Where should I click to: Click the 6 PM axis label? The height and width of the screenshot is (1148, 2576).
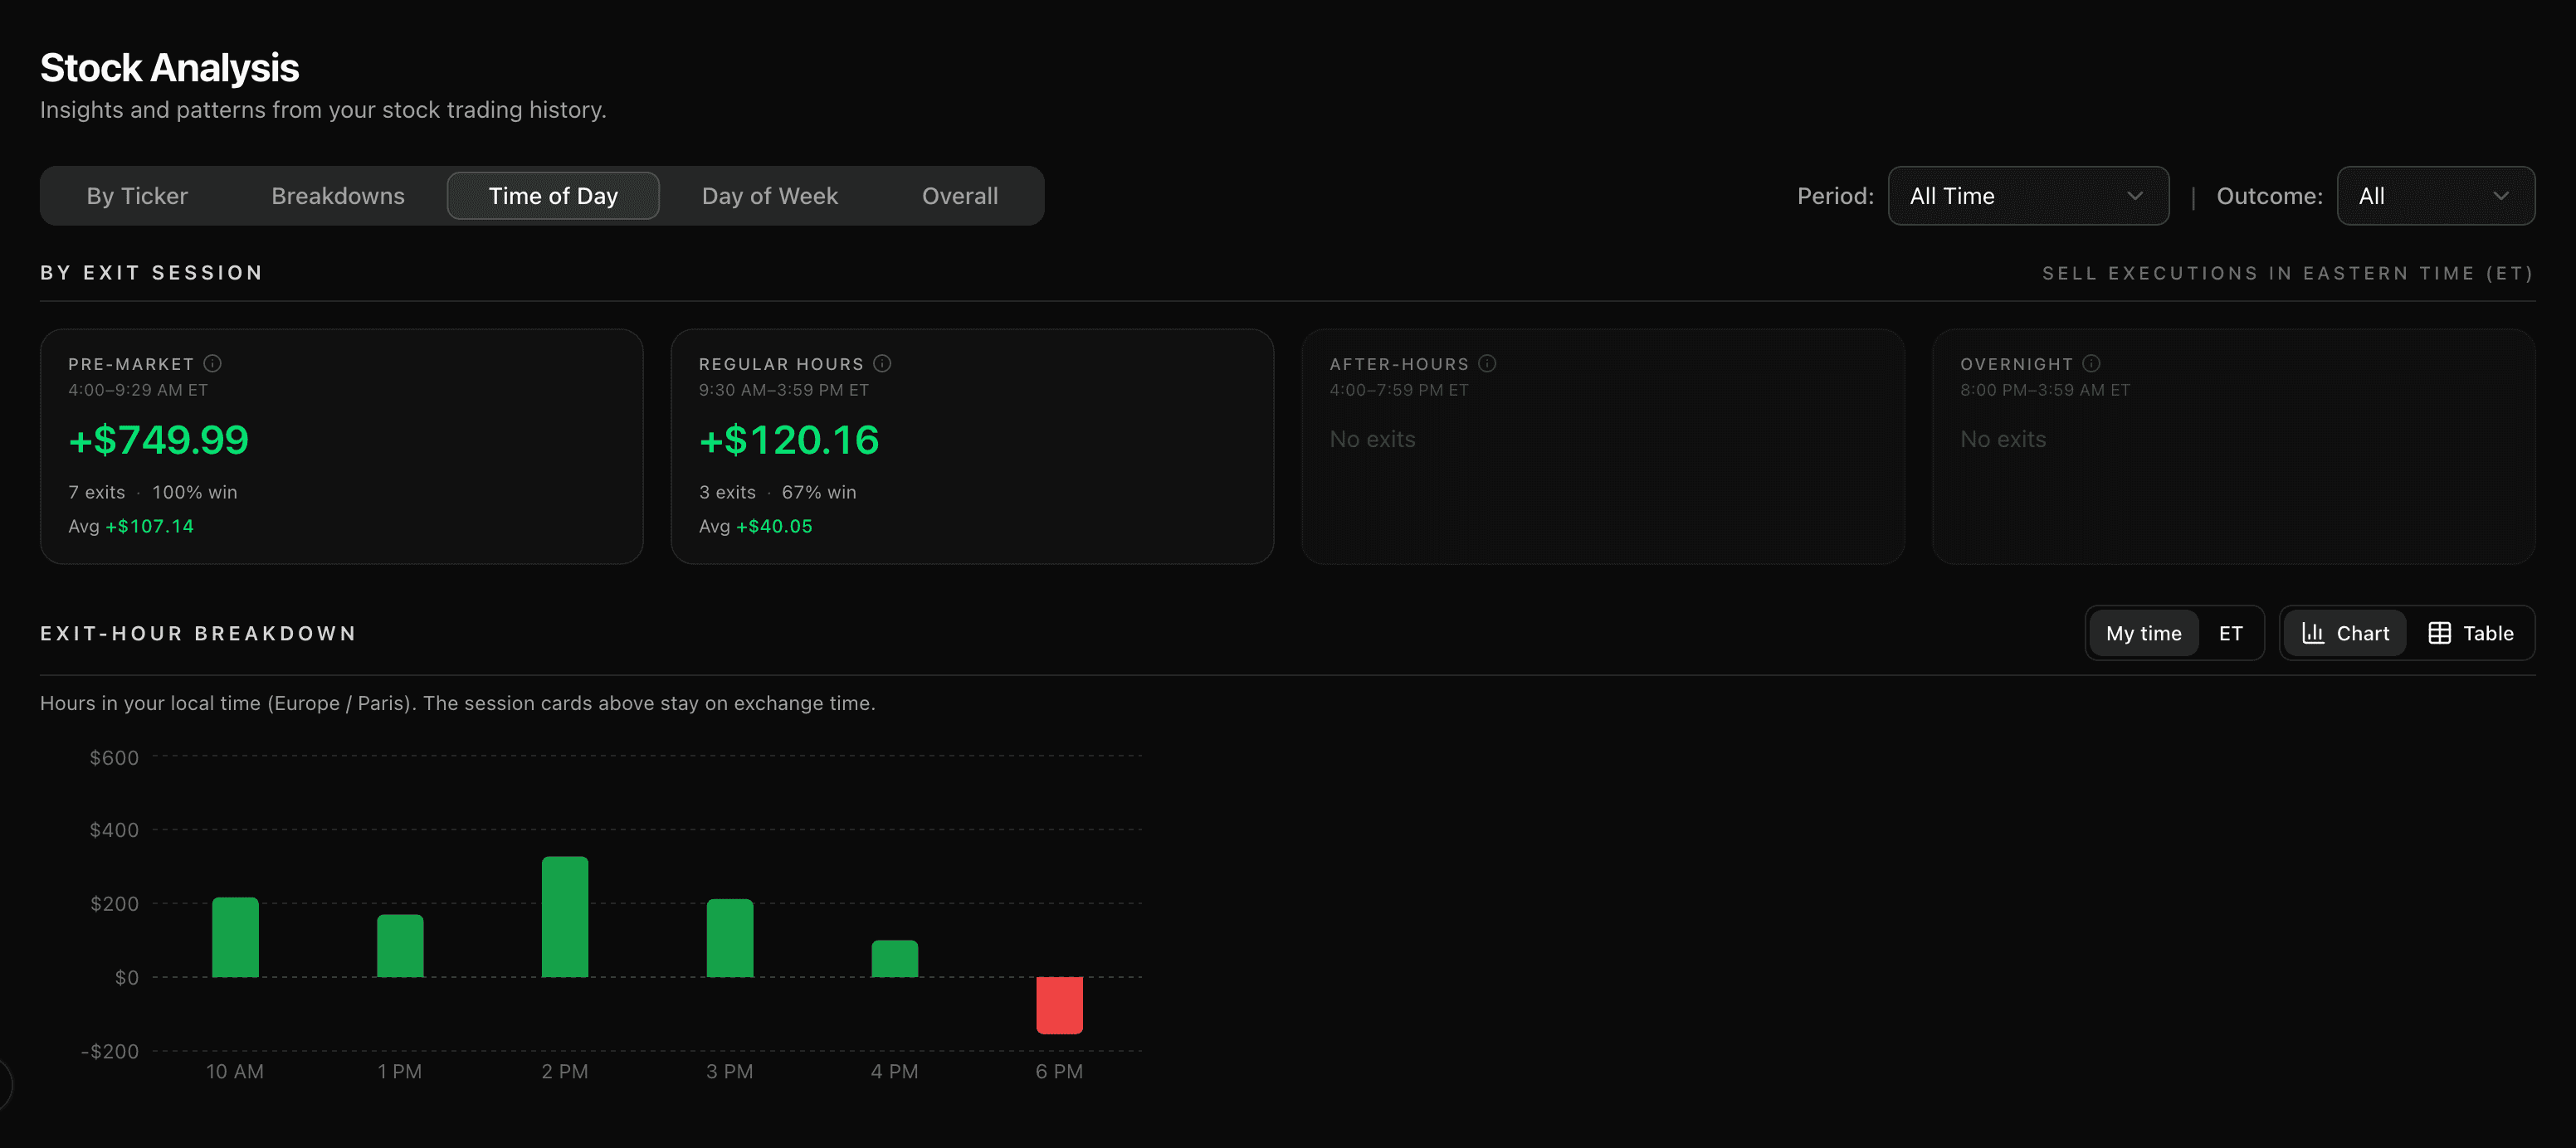1059,1071
